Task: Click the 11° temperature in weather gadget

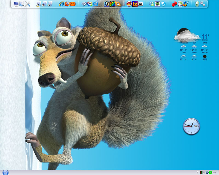Action: click(205, 37)
